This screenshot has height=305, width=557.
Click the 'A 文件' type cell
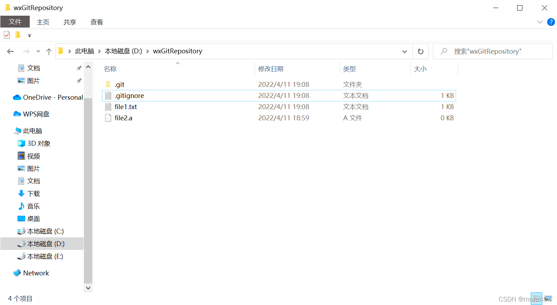pyautogui.click(x=353, y=118)
